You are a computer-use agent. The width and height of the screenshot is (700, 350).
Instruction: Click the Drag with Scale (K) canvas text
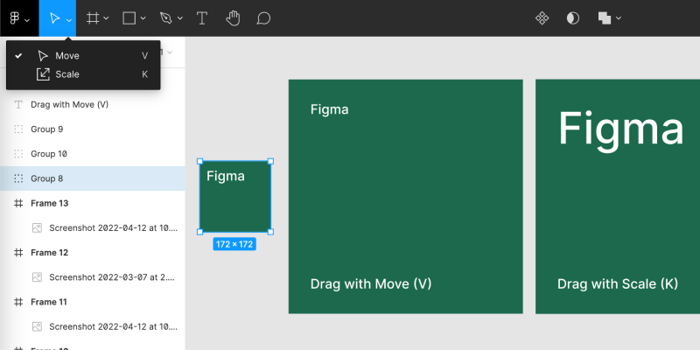(618, 283)
